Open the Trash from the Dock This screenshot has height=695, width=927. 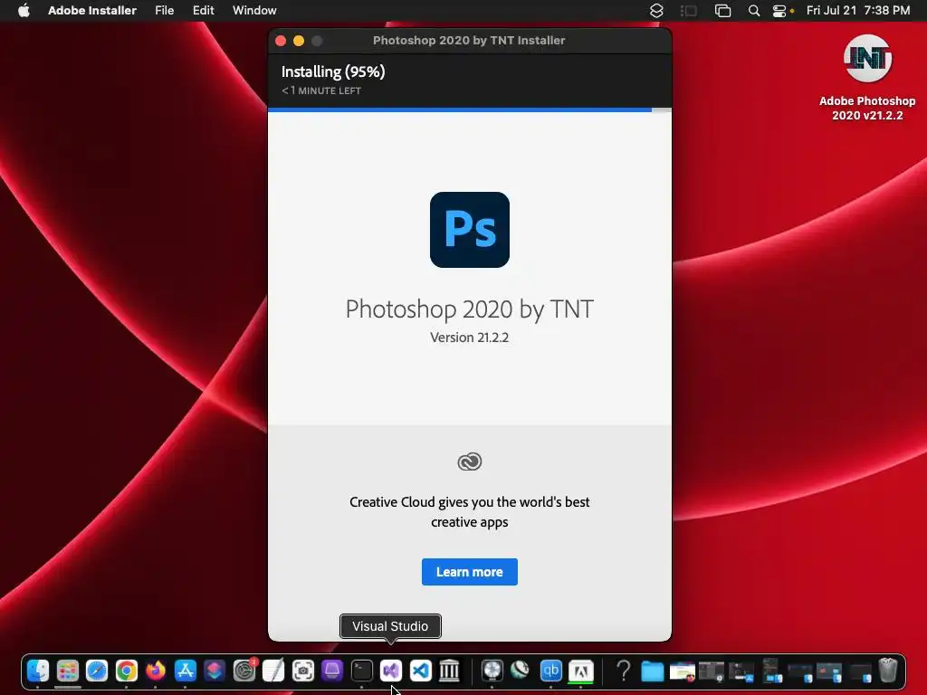coord(888,671)
